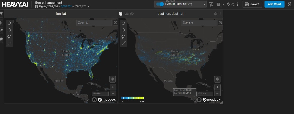Open the sliders settings icon in left sidebar

click(x=1, y=23)
